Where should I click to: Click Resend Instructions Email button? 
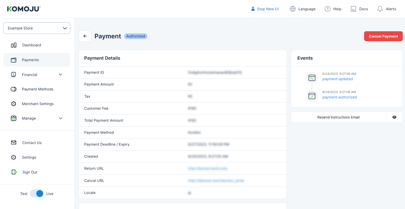(x=338, y=117)
